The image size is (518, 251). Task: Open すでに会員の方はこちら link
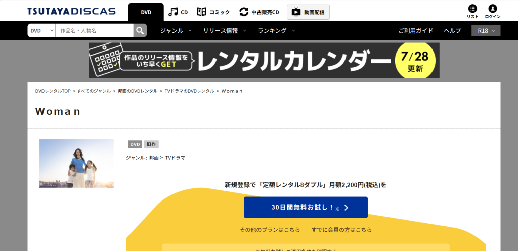click(341, 230)
